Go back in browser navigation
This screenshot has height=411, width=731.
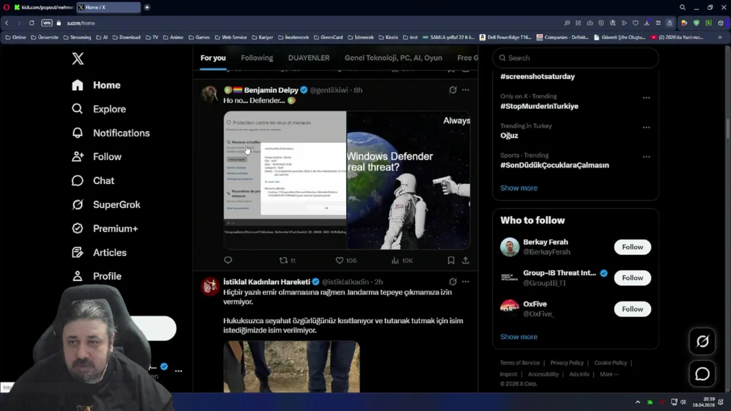pyautogui.click(x=6, y=23)
